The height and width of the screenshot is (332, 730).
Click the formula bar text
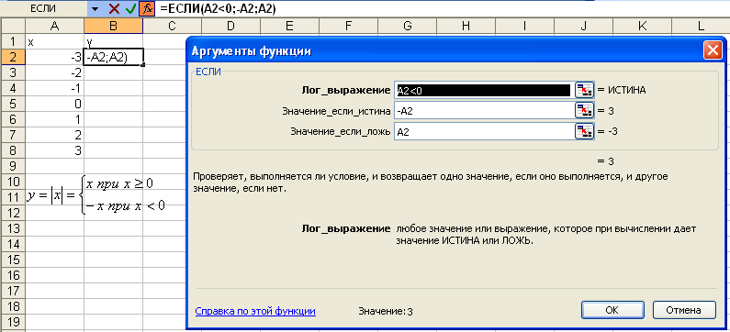[218, 8]
